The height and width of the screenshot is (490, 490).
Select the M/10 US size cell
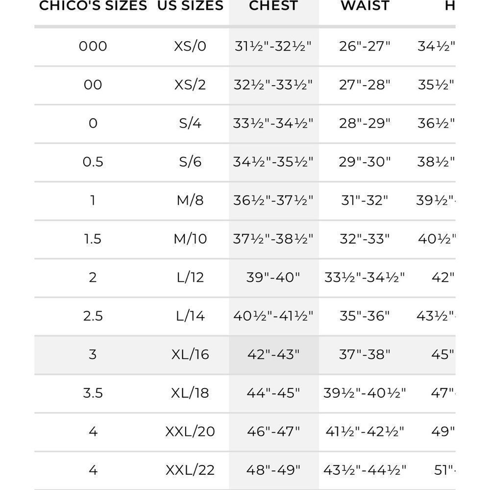190,239
